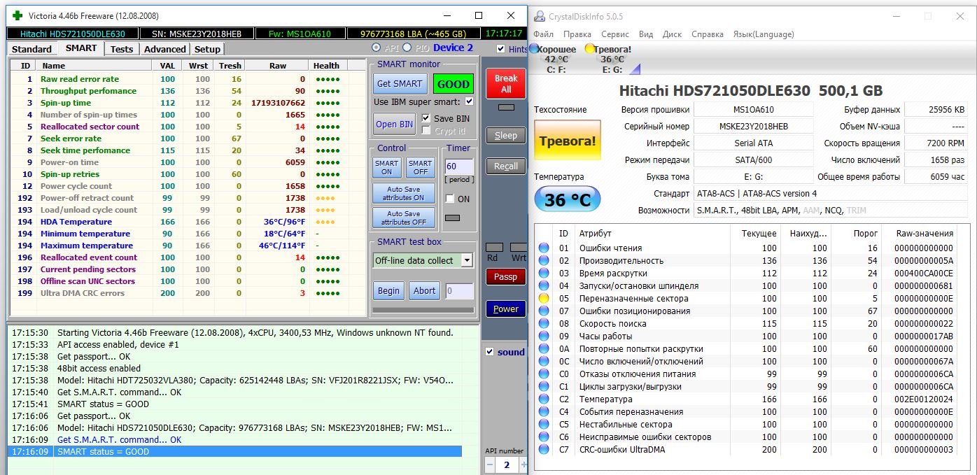Click Auto Save attributes OFF button
The height and width of the screenshot is (475, 977).
coord(404,218)
